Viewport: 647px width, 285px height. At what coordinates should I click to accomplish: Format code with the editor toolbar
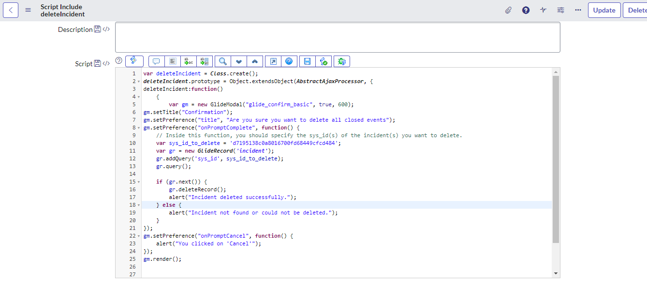click(x=172, y=61)
